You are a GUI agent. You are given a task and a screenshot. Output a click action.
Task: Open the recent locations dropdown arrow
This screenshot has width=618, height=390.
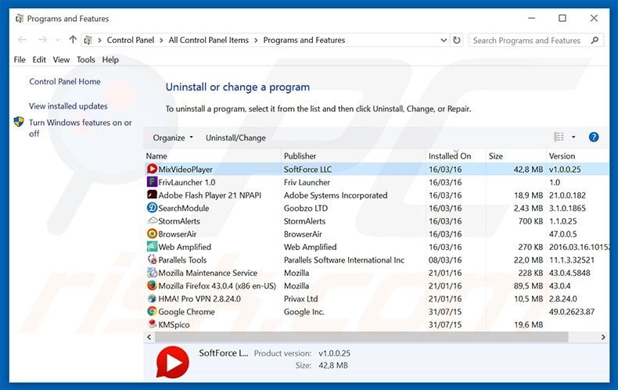tap(58, 40)
